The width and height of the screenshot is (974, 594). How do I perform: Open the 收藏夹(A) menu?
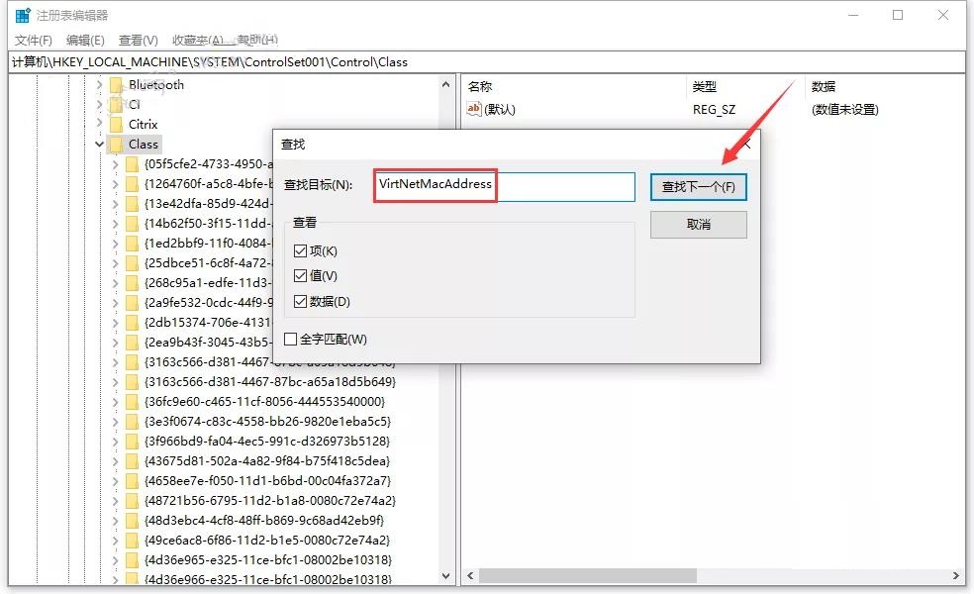pos(198,41)
